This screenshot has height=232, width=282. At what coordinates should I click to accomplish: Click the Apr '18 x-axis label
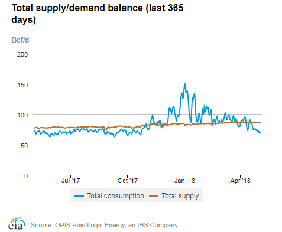(x=241, y=181)
